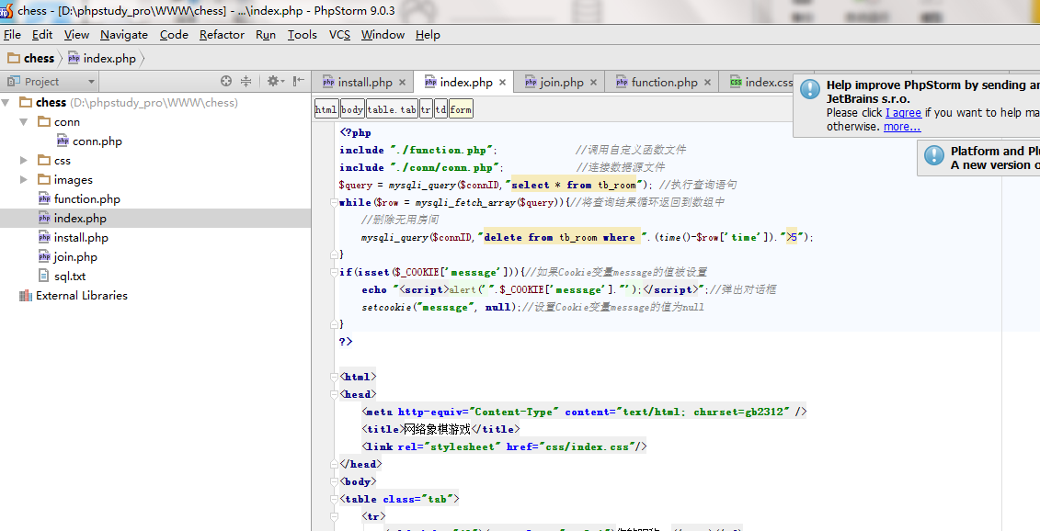This screenshot has height=531, width=1040.
Task: Click the info icon on Platform notification
Action: click(x=934, y=155)
